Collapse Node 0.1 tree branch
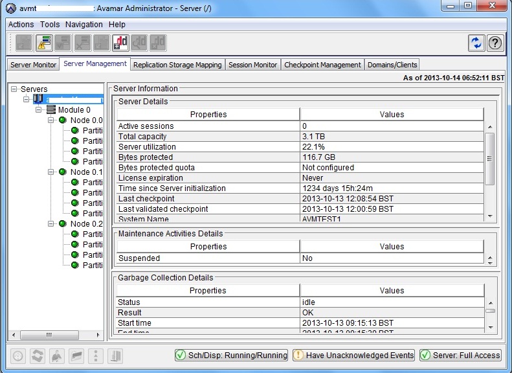The width and height of the screenshot is (512, 373). point(51,172)
